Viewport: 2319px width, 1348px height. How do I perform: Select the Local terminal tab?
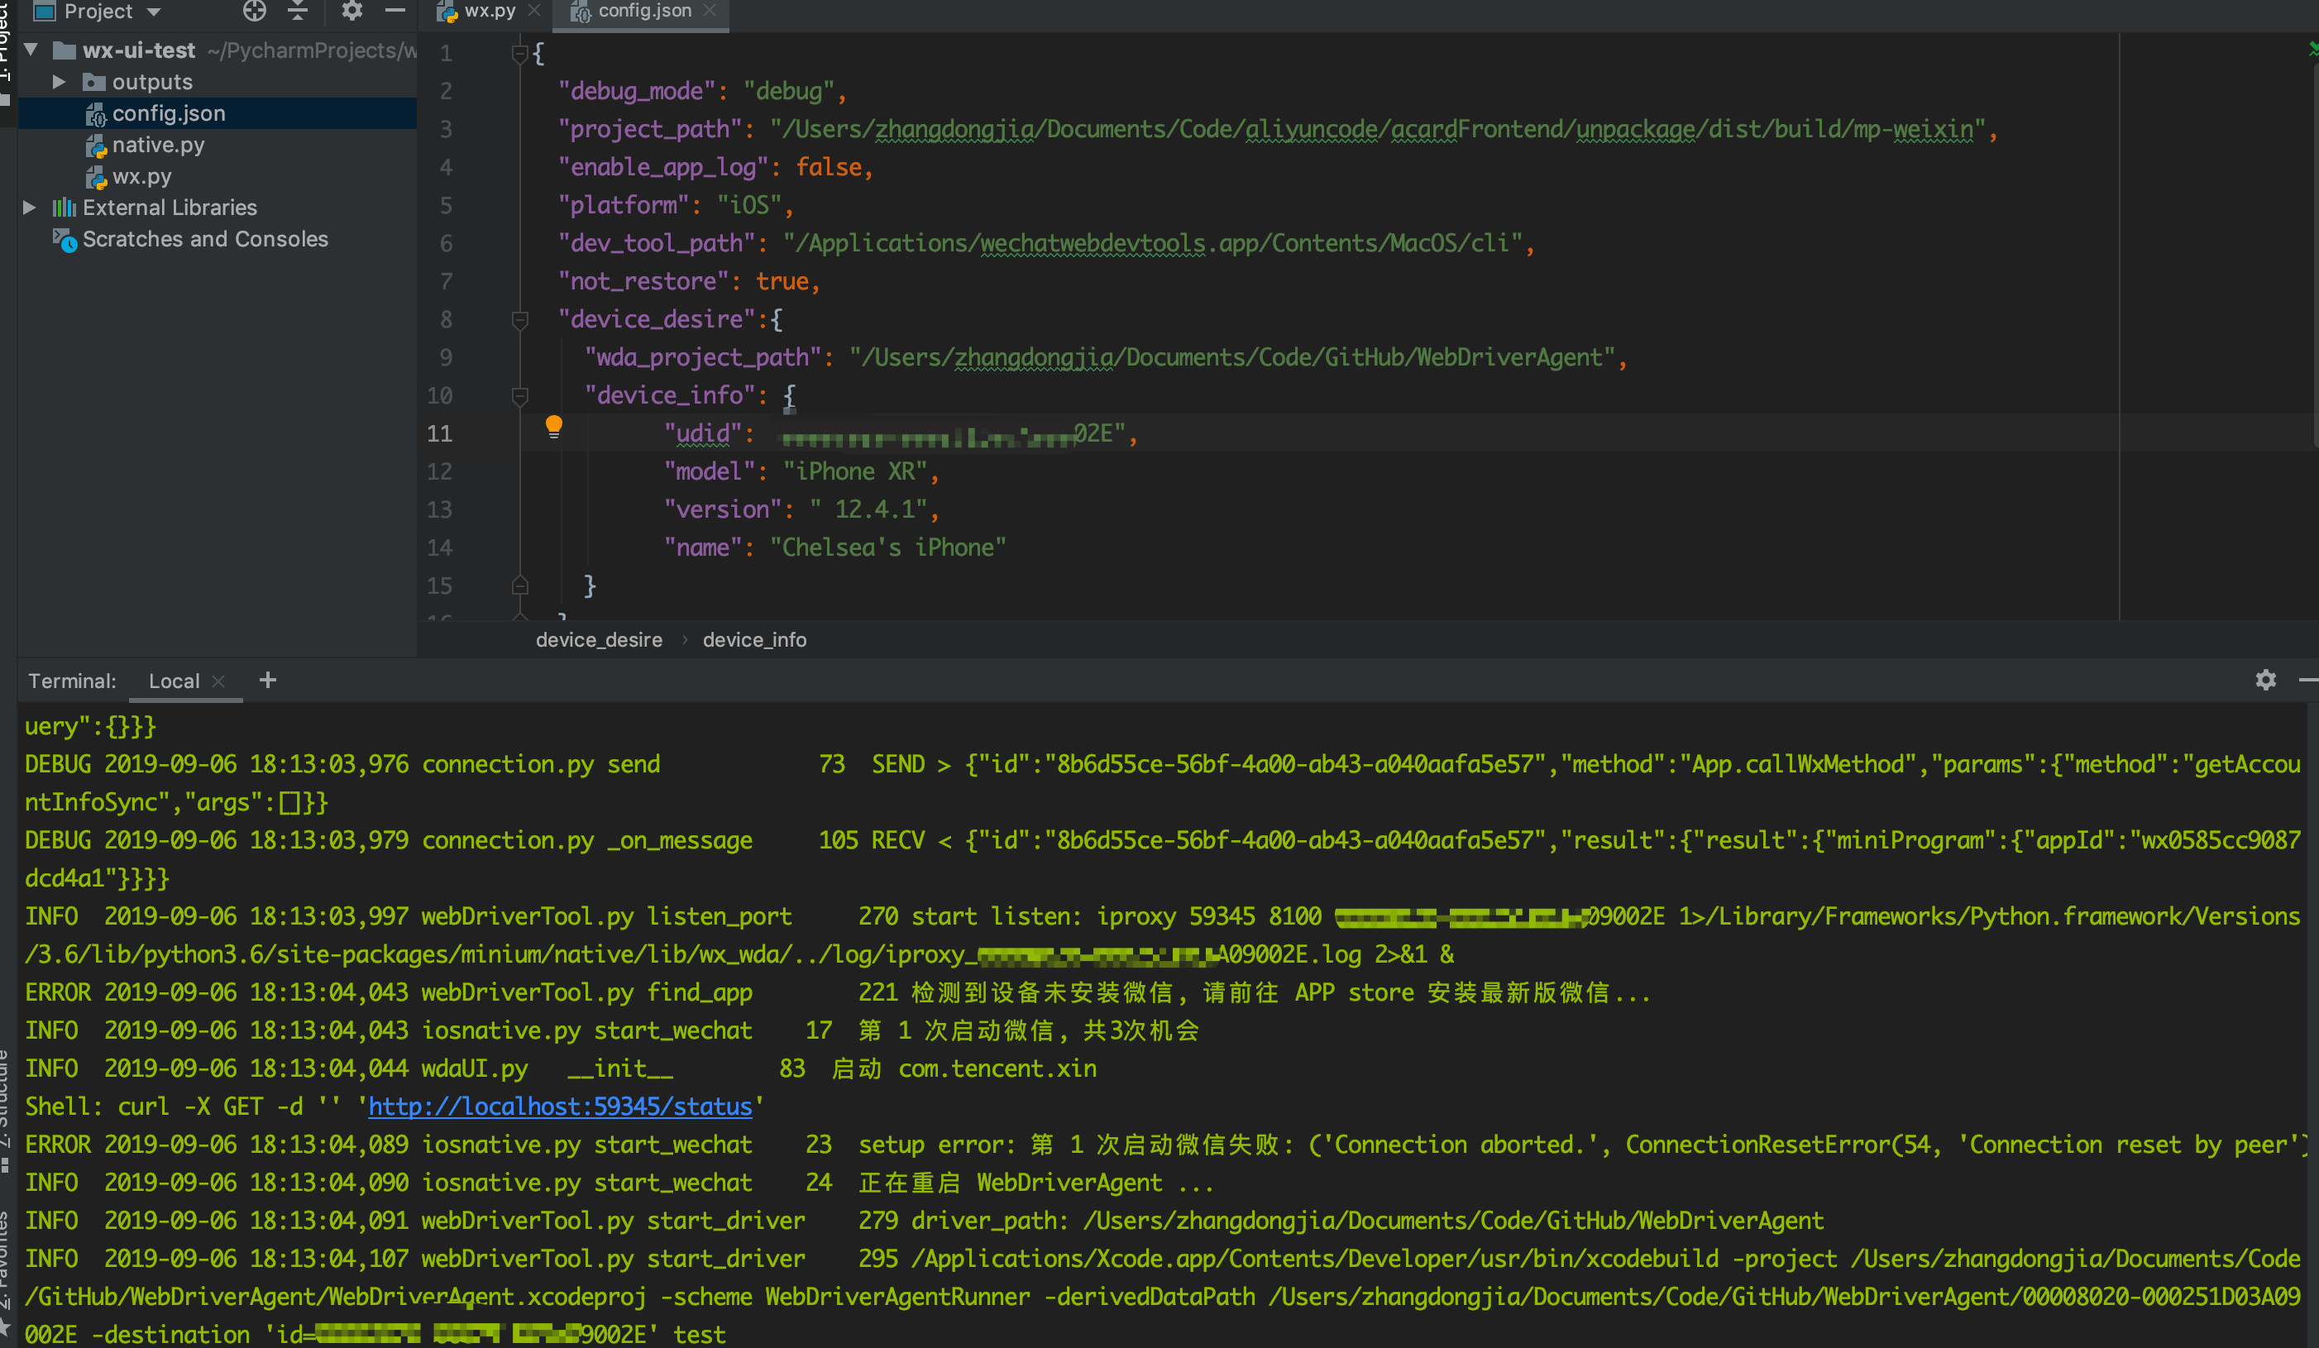(174, 681)
